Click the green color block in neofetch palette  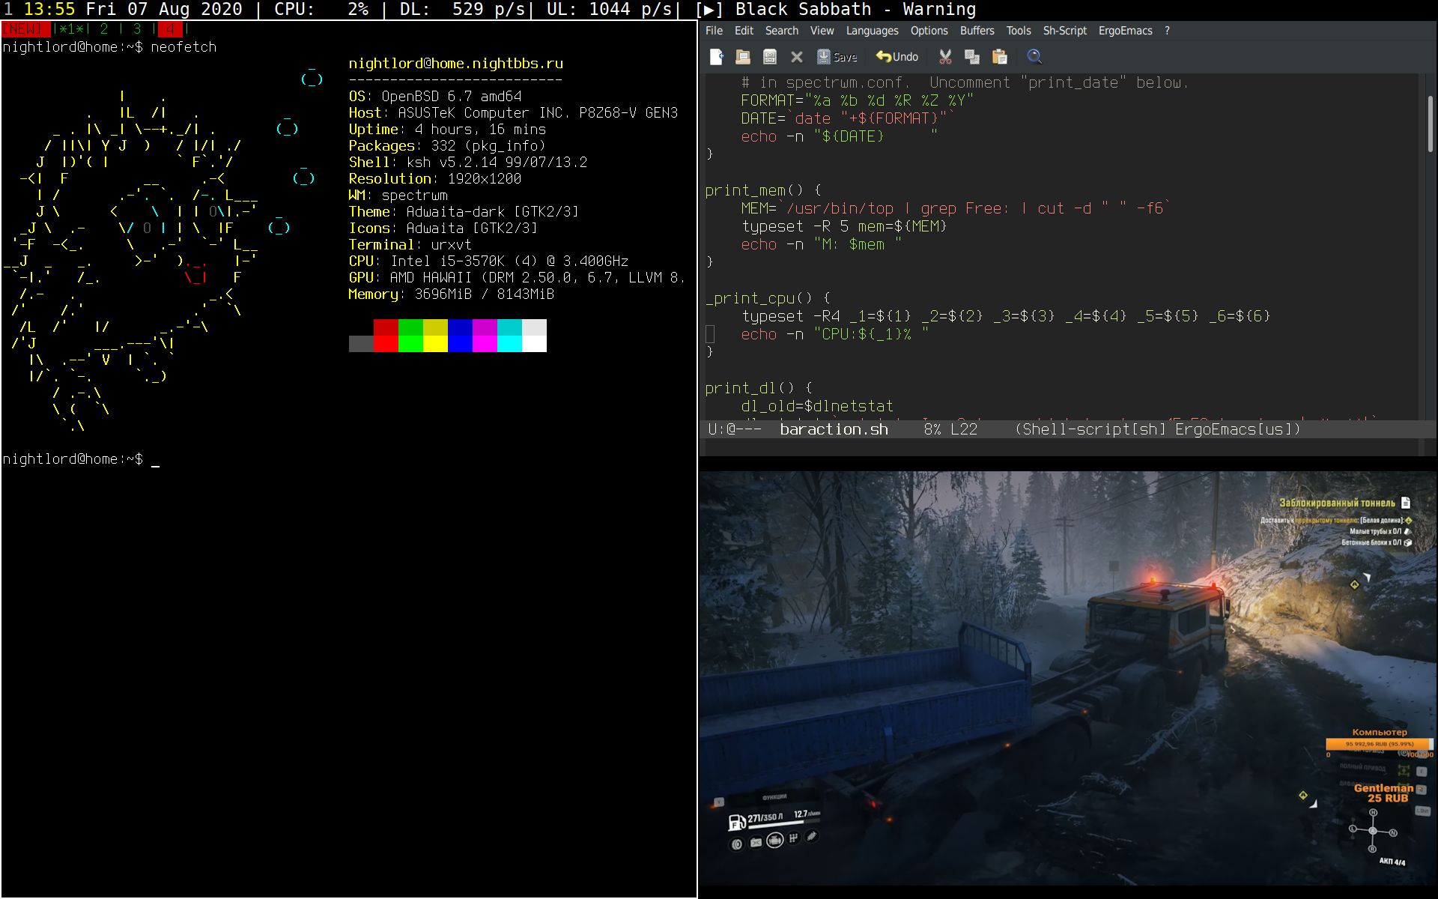click(x=410, y=336)
